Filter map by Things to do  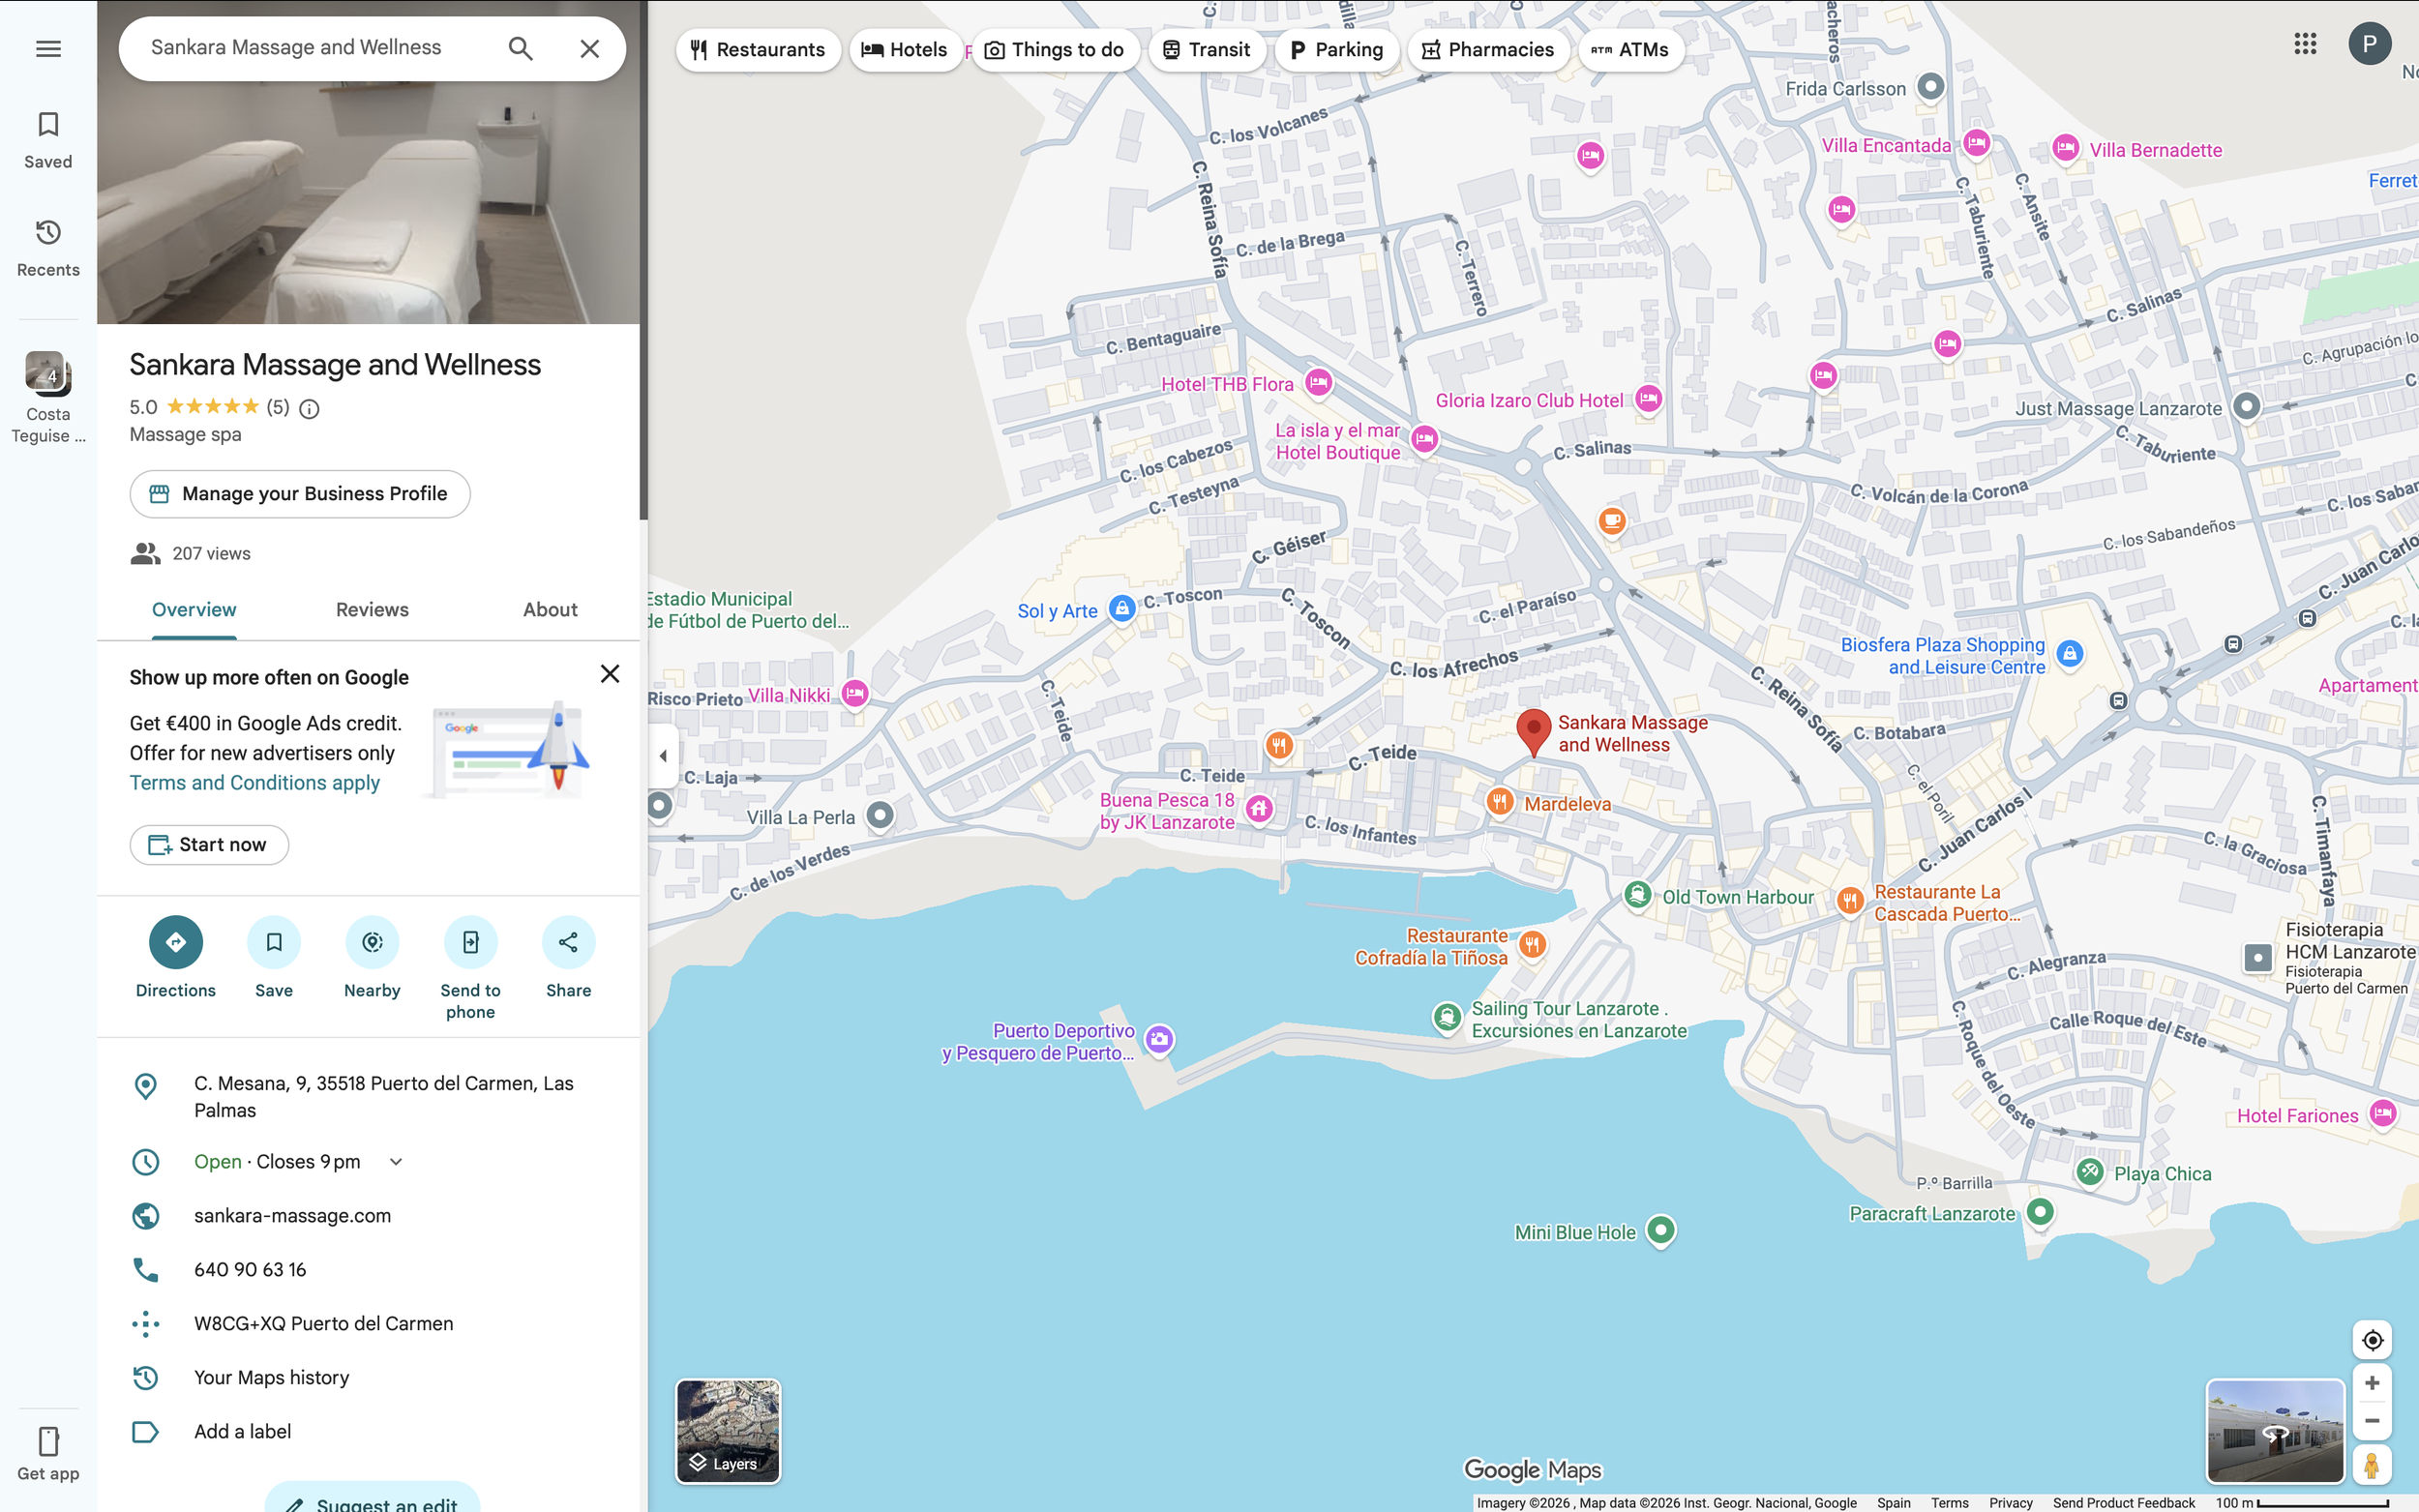(1055, 50)
